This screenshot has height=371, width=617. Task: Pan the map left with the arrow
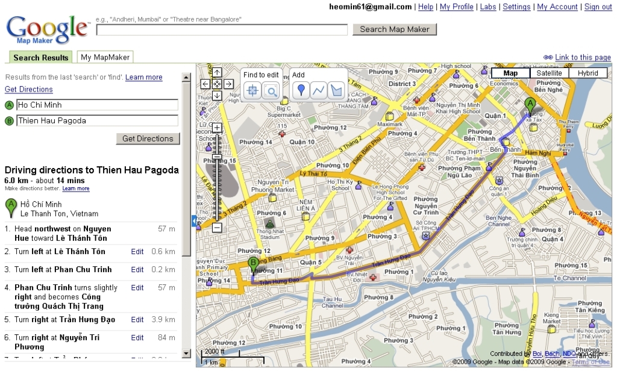pos(205,84)
